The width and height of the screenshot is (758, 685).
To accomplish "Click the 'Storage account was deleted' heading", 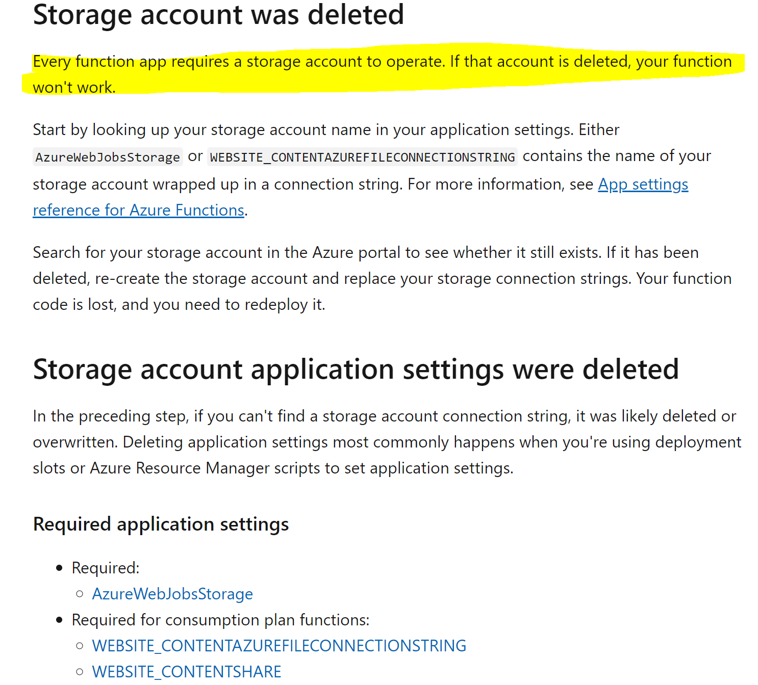I will (218, 14).
